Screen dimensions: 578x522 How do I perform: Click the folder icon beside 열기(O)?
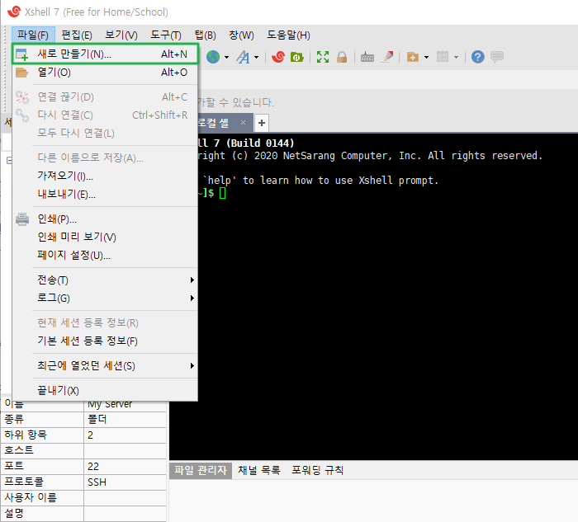coord(22,73)
